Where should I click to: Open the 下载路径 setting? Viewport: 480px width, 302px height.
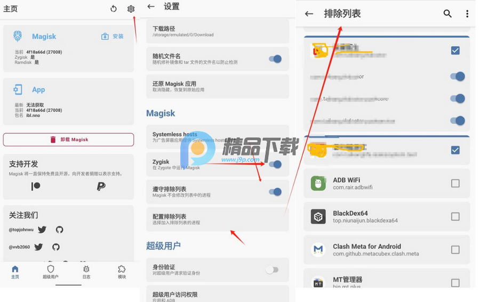click(x=218, y=31)
